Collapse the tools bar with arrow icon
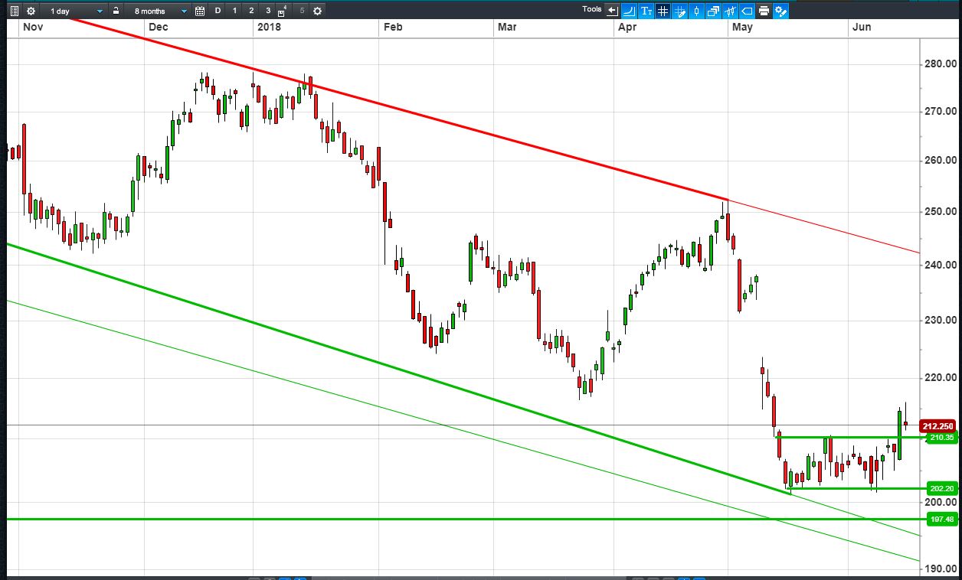The height and width of the screenshot is (580, 962). click(x=612, y=11)
